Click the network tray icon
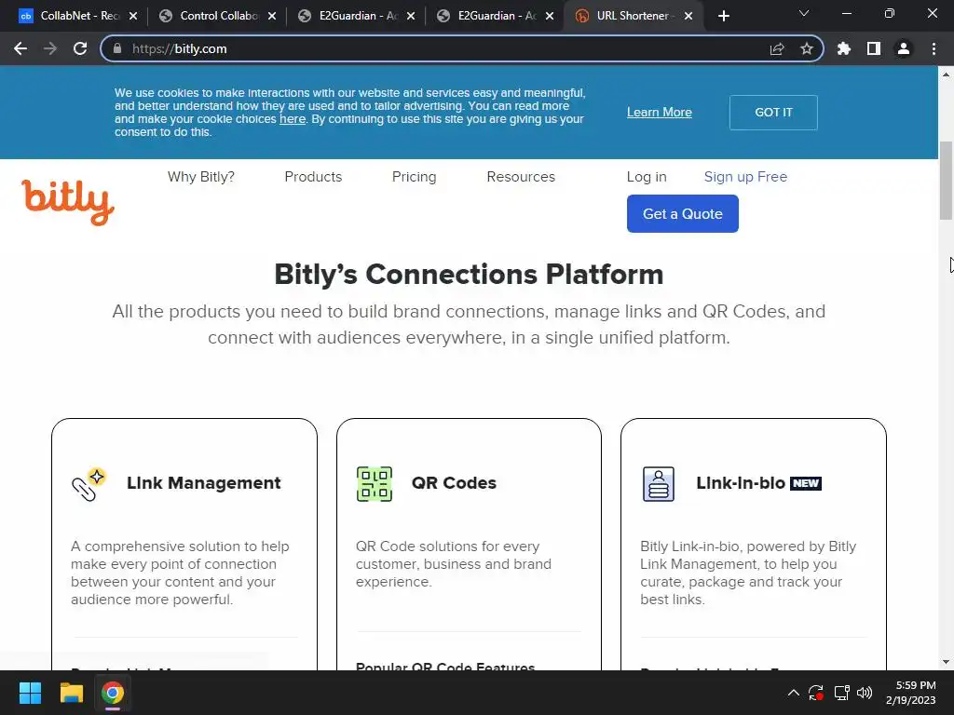Screen dimensions: 954x715 click(842, 693)
